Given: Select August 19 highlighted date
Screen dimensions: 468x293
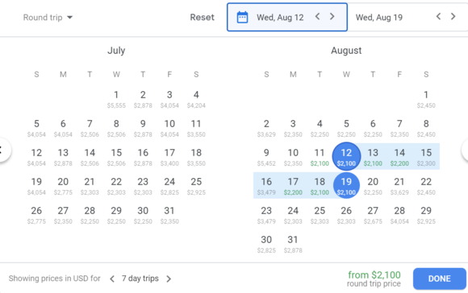Looking at the screenshot, I should 346,185.
